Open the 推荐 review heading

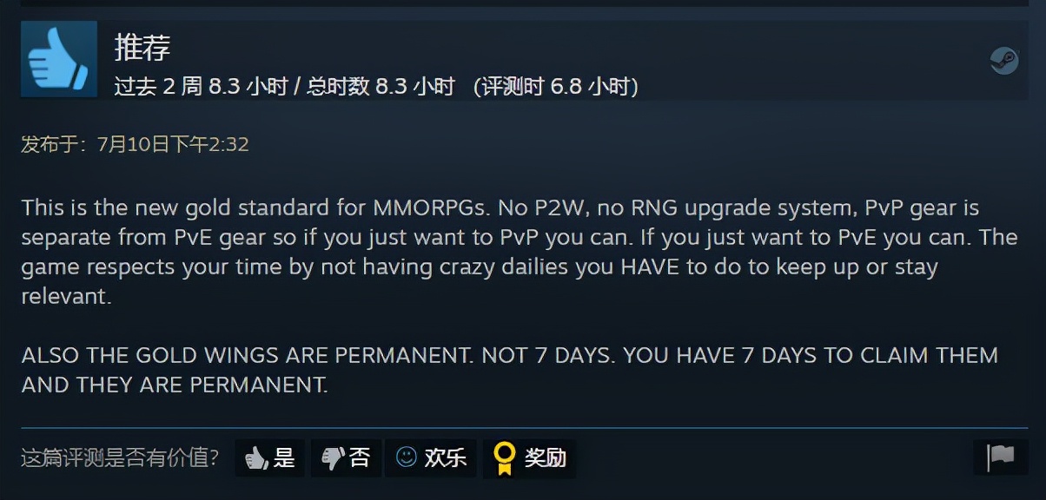142,47
